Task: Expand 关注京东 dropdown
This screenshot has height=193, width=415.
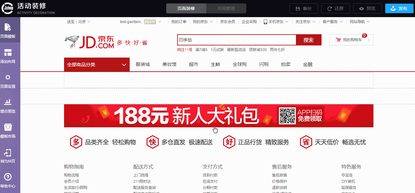Action: click(305, 22)
